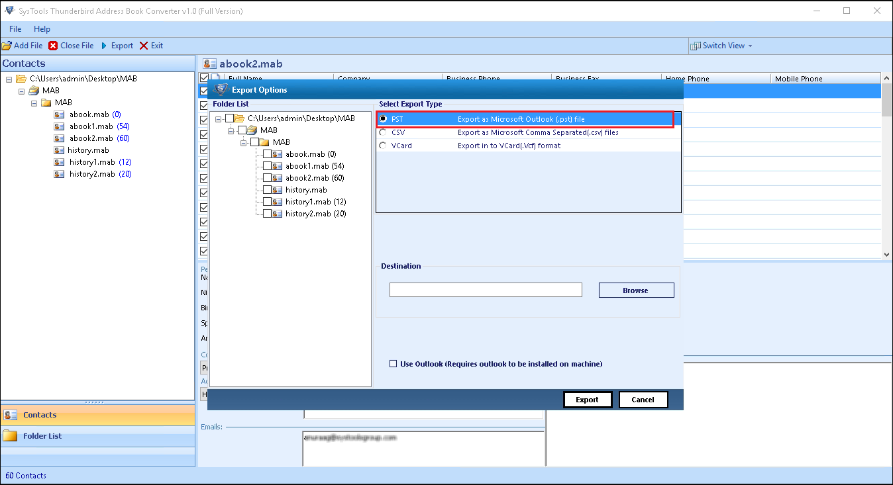Check the abook2.mab (60) checkbox
Viewport: 893px width, 485px height.
pyautogui.click(x=267, y=178)
